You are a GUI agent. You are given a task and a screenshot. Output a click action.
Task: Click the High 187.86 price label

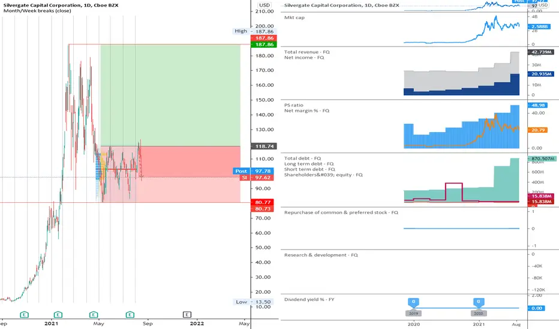[x=254, y=31]
